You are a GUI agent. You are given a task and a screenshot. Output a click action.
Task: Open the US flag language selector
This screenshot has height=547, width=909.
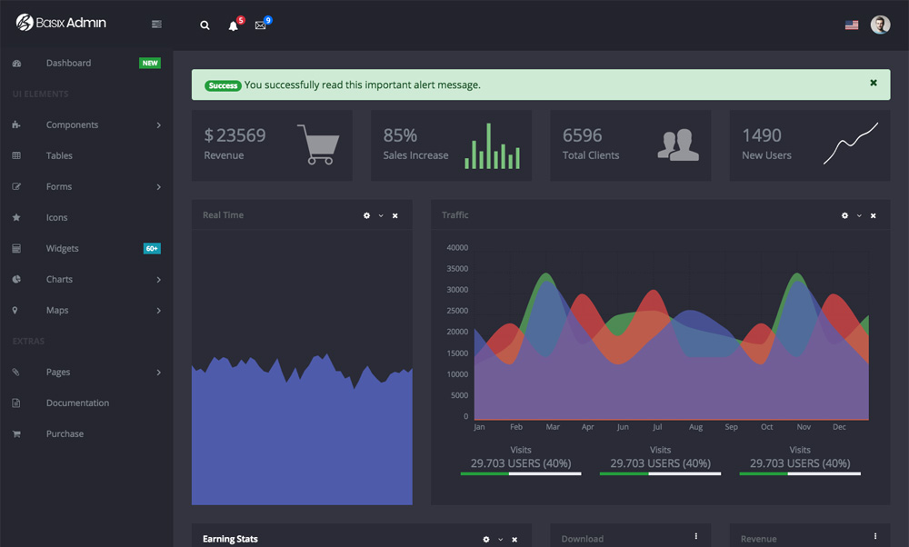(x=851, y=25)
